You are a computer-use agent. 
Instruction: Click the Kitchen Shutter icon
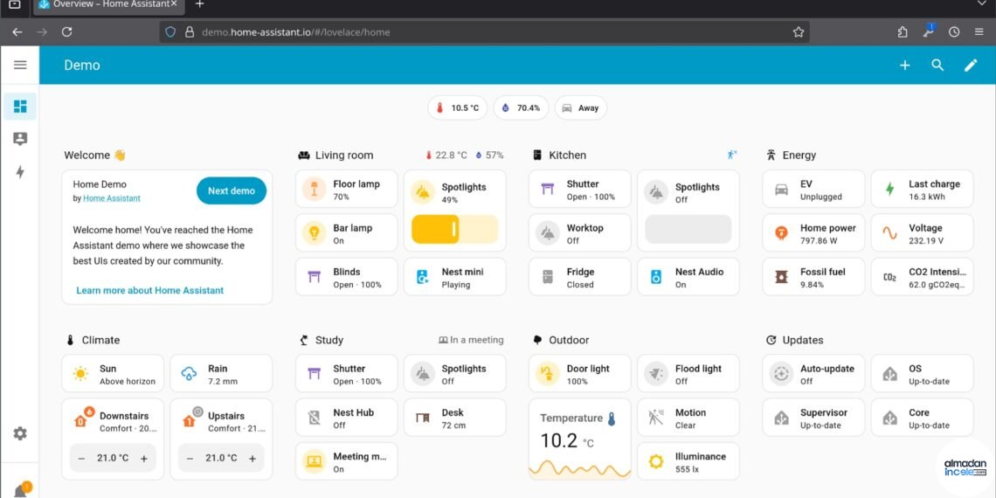[x=548, y=190]
